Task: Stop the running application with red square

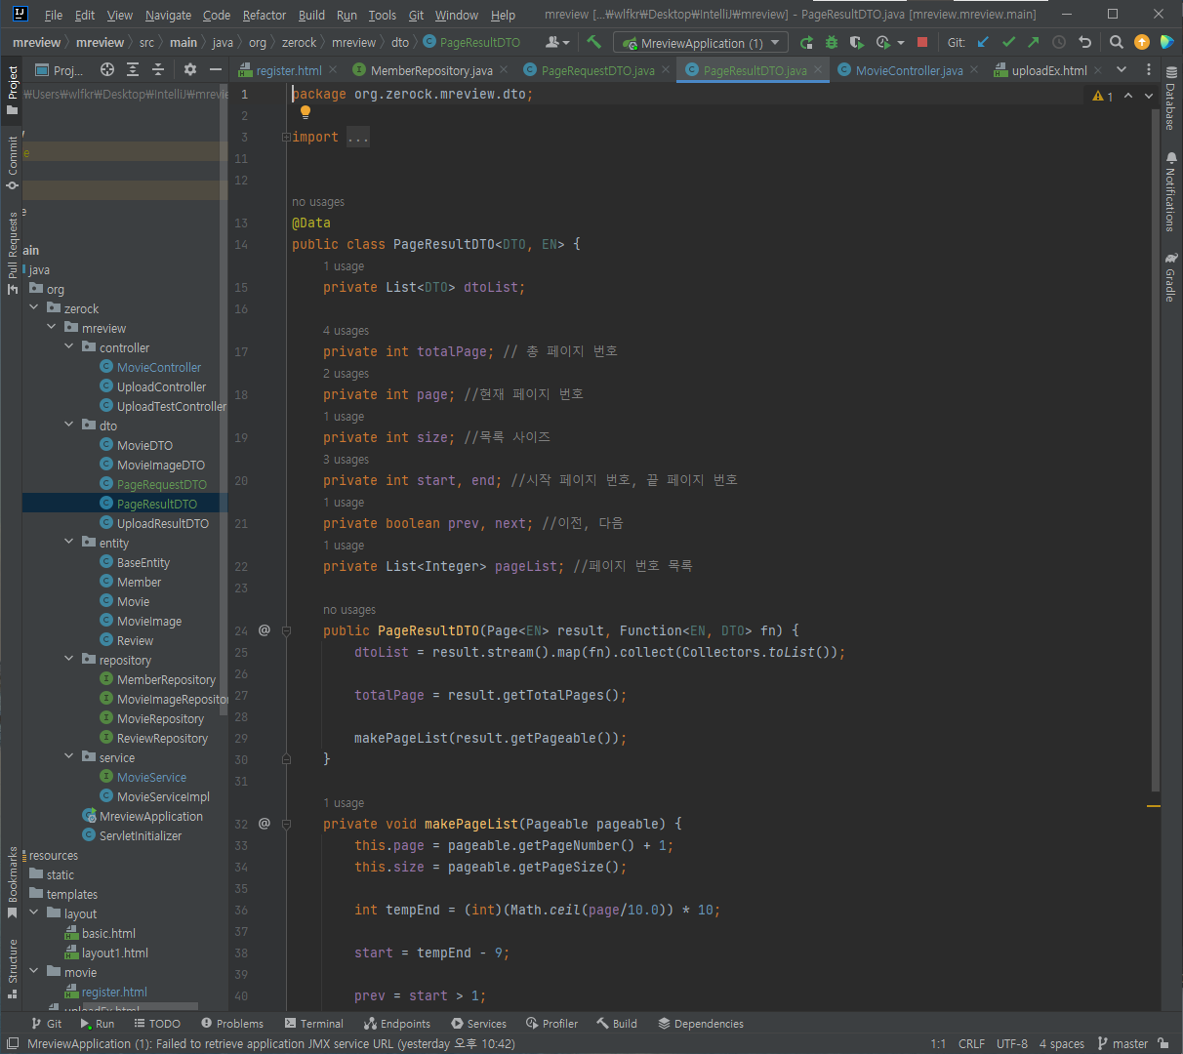Action: click(x=922, y=42)
